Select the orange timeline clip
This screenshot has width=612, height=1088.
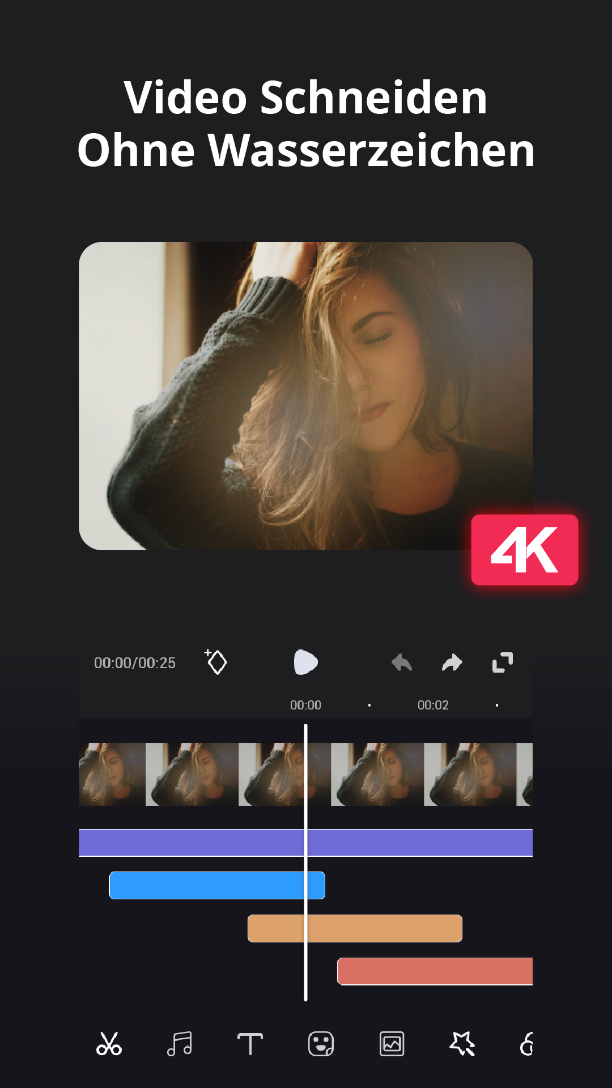[355, 928]
